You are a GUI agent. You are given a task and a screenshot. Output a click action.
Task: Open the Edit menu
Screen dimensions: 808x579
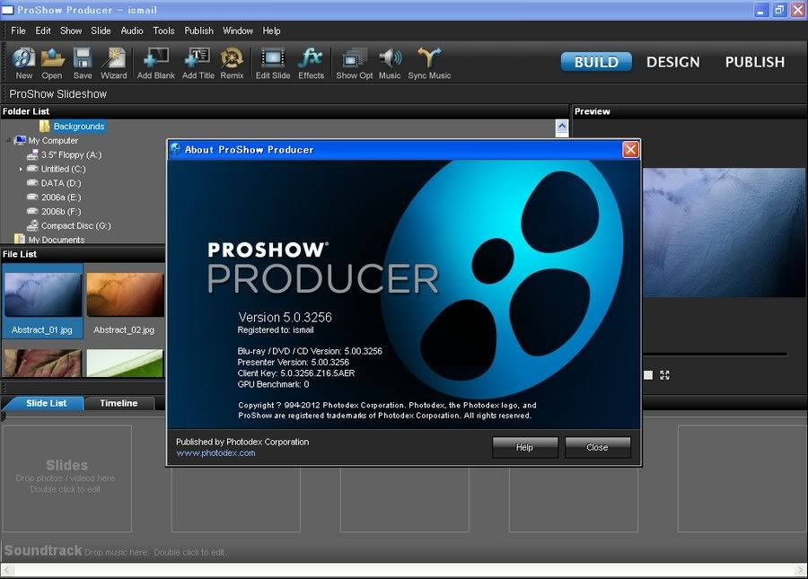[x=43, y=31]
